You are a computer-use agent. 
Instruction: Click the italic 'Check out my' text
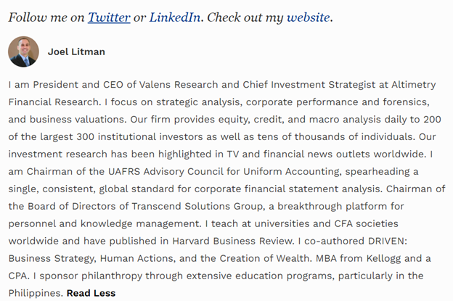point(245,17)
